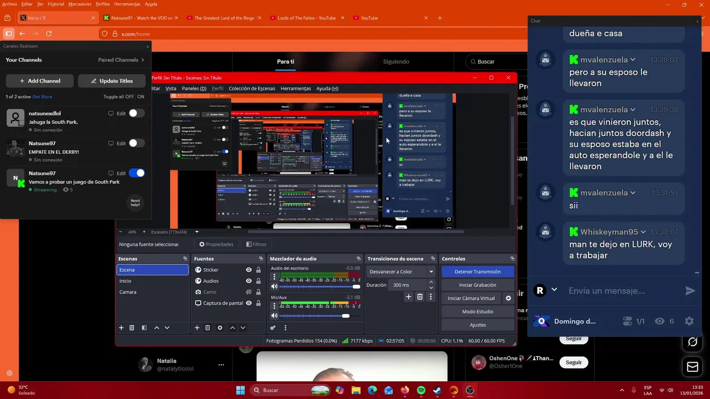710x399 pixels.
Task: Move scene down in Escenas toolbar
Action: tap(167, 328)
